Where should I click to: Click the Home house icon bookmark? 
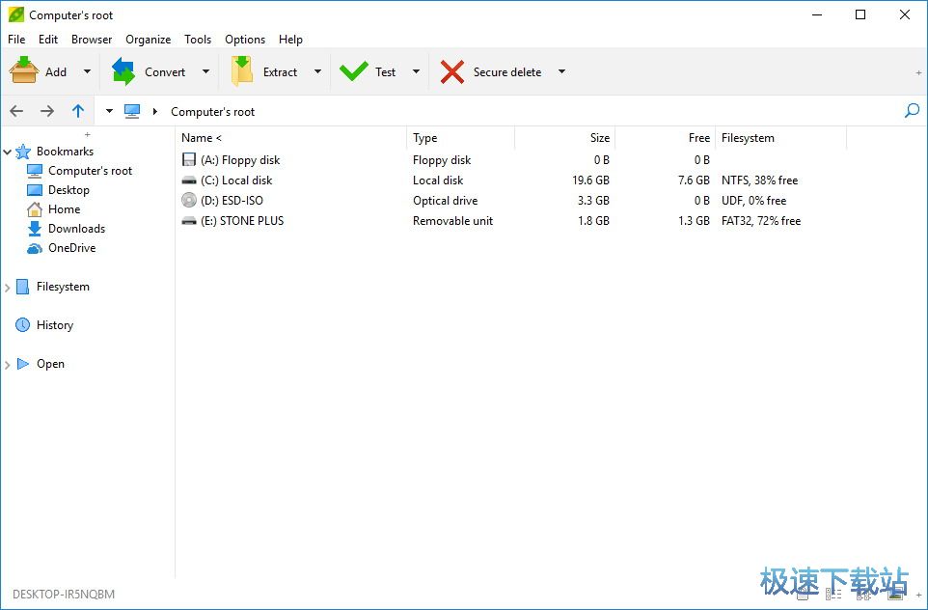coord(35,209)
